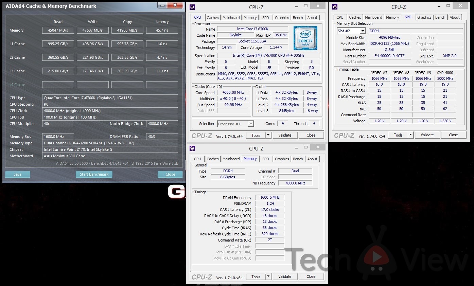Viewport: 474px width, 286px height.
Task: Click the CPU-Z app icon in SPD window title bar
Action: click(x=335, y=7)
